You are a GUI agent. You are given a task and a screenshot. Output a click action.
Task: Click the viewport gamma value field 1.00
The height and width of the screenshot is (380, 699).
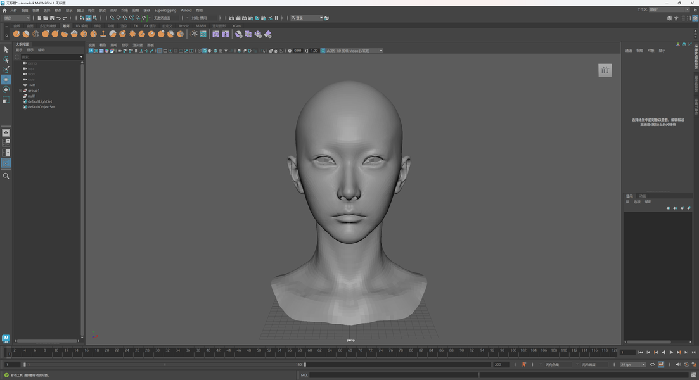[314, 51]
